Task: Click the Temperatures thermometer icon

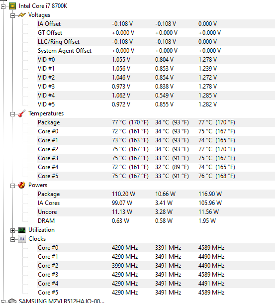Action: pyautogui.click(x=21, y=113)
